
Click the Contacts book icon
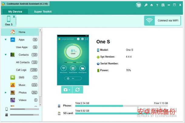tap(12, 55)
